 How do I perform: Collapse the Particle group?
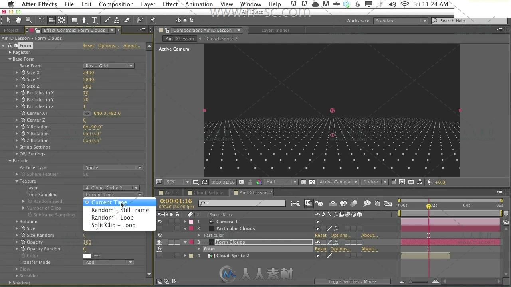(x=10, y=161)
